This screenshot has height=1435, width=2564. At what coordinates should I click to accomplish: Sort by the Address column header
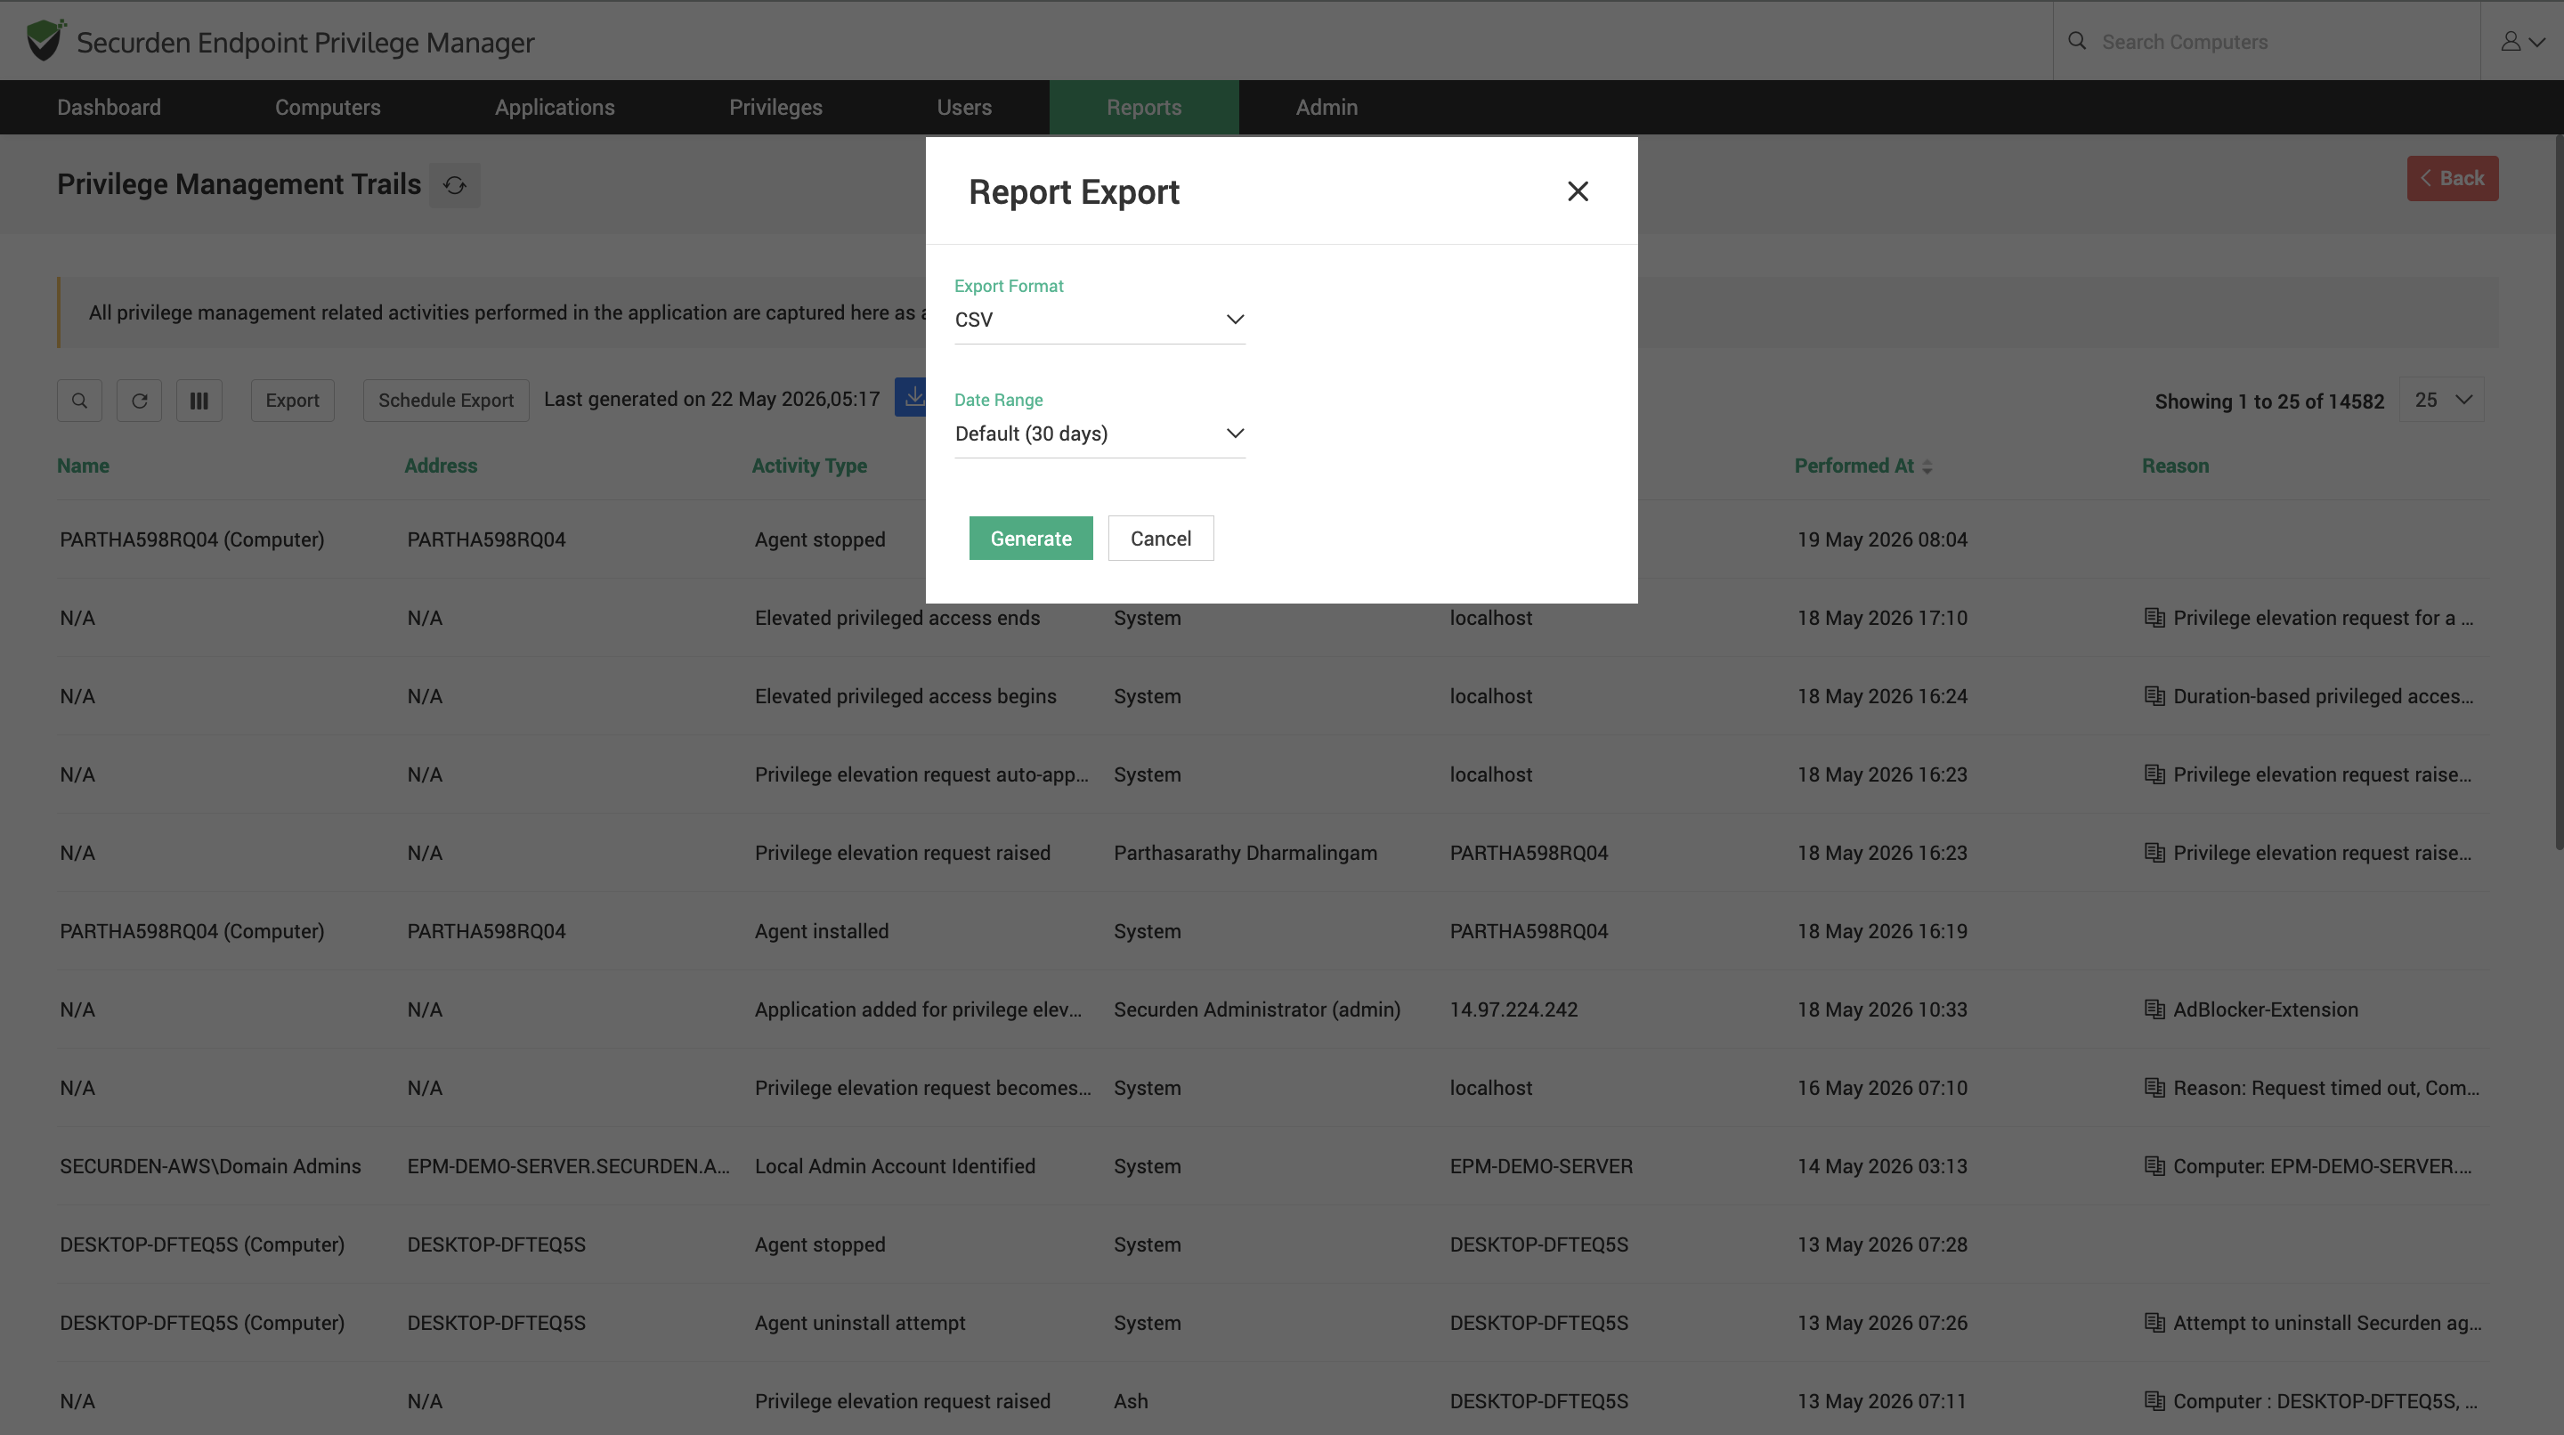click(x=440, y=466)
